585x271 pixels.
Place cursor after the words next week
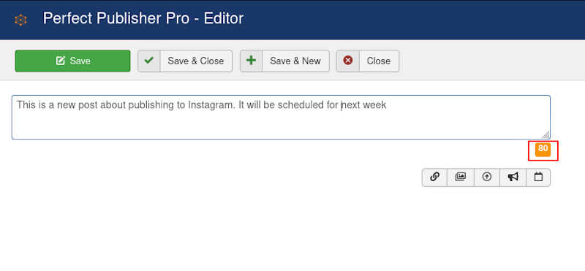point(387,105)
